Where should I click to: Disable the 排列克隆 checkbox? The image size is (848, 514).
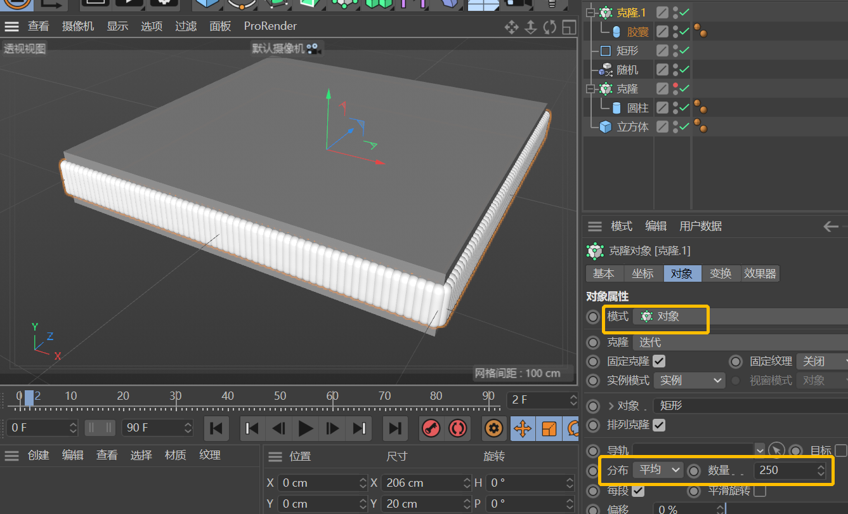660,425
